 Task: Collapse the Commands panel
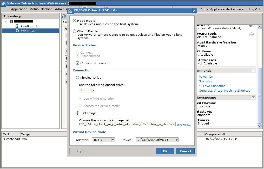click(253, 71)
